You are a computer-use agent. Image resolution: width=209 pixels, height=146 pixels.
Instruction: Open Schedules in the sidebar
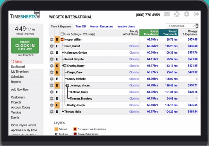17,77
